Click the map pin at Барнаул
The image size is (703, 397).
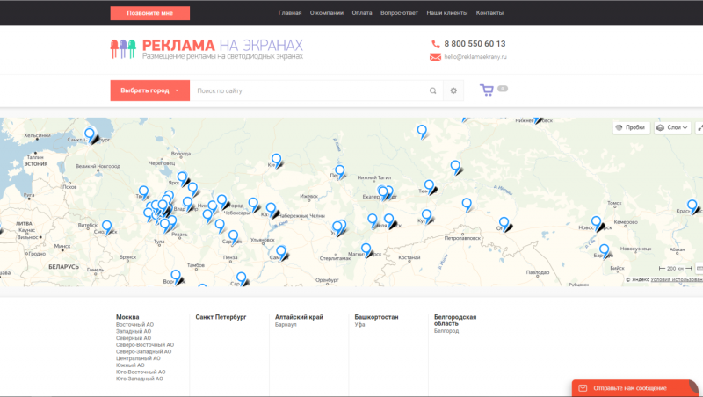pyautogui.click(x=604, y=250)
